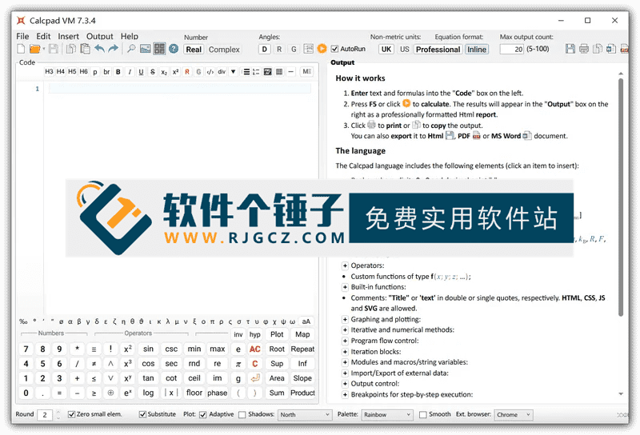Image resolution: width=640 pixels, height=435 pixels.
Task: Apply strikethrough formatting in Code toolbar
Action: click(x=152, y=72)
